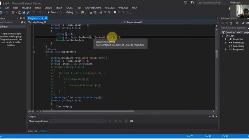Click the editor horizontal scrollbar thumb
The image size is (249, 140).
click(88, 112)
